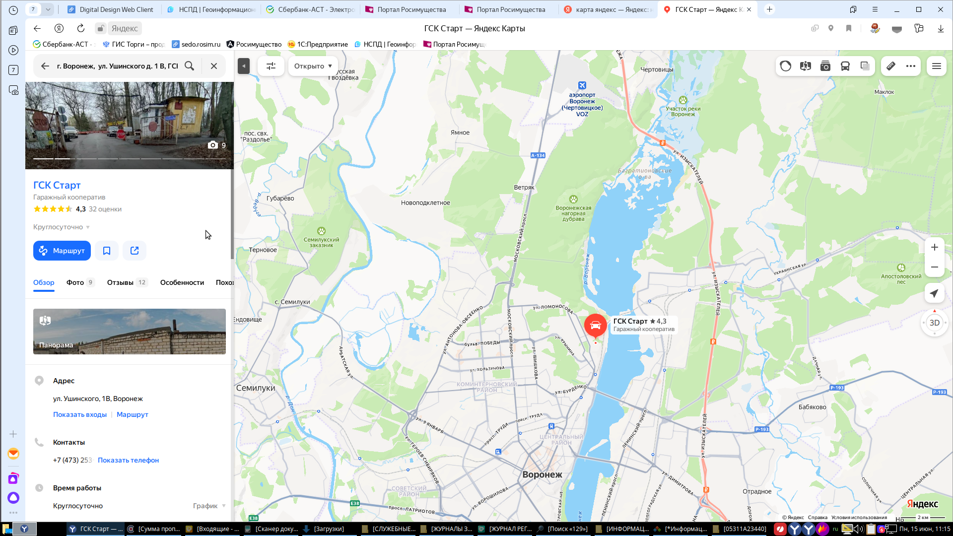Bookmark this page in the browser
The image size is (953, 536).
(849, 28)
